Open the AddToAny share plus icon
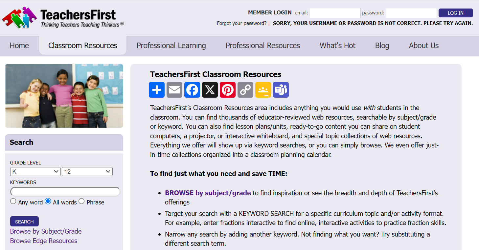Viewport: 479px width, 250px height. pos(157,90)
